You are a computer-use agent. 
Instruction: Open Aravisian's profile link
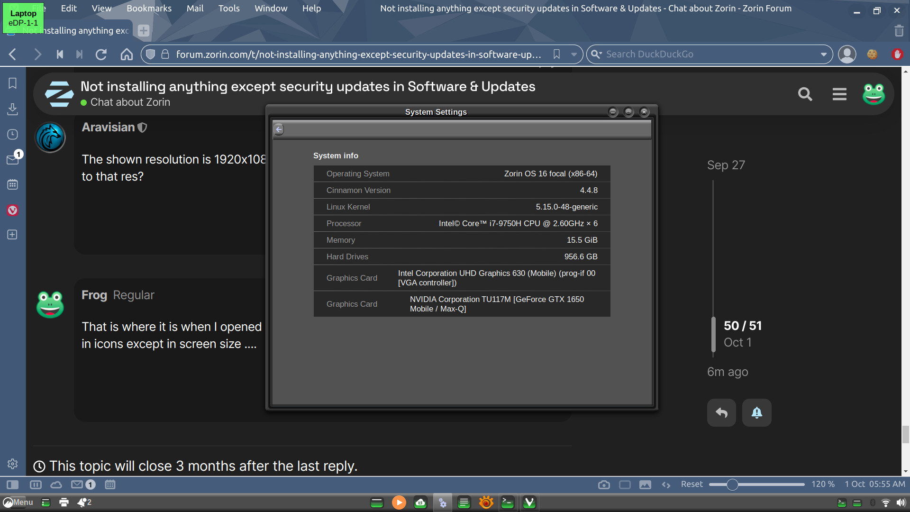click(108, 128)
